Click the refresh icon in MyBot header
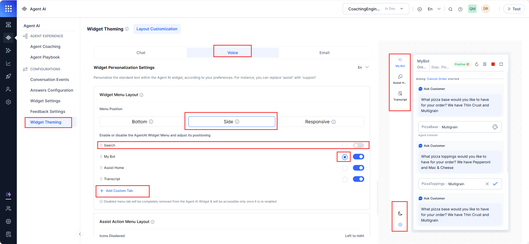 477,64
